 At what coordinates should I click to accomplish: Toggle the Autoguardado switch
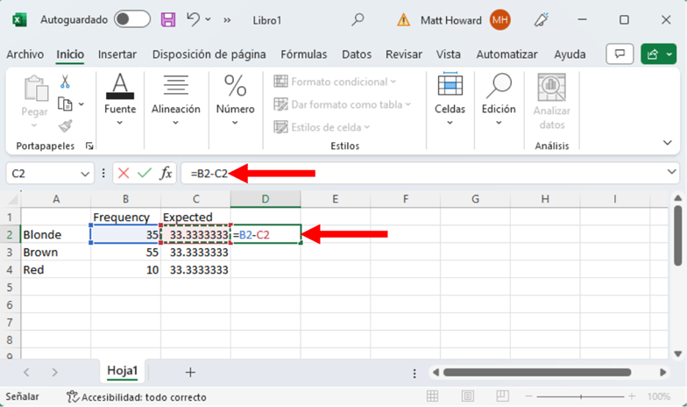[x=131, y=18]
